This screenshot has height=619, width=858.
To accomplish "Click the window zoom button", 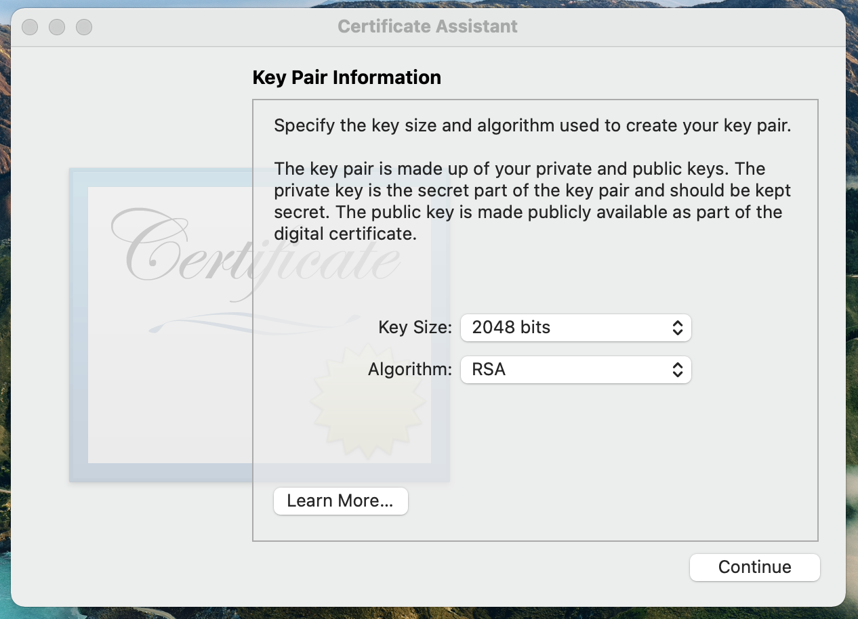I will pyautogui.click(x=84, y=27).
